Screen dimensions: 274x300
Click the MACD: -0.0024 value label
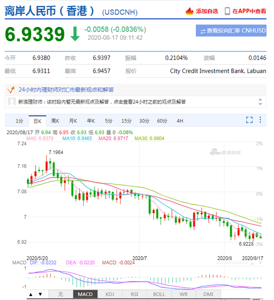coord(119,263)
